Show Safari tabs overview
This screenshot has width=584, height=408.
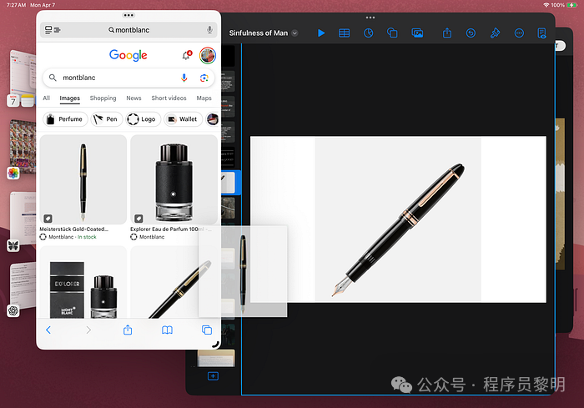pyautogui.click(x=207, y=330)
